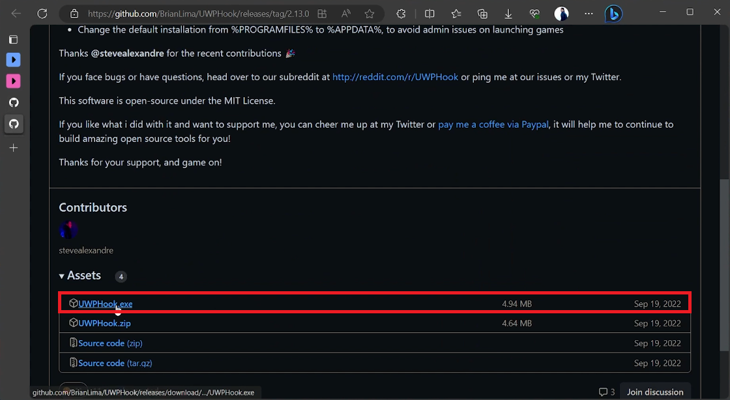Collapse the Assets section triangle

[x=61, y=276]
